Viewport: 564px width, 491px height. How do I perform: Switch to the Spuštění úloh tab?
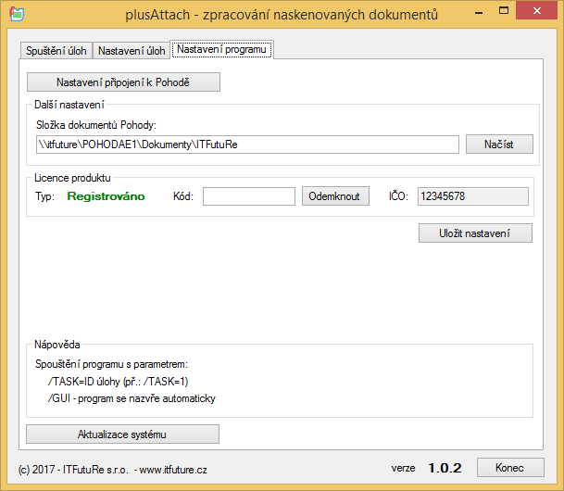point(56,51)
